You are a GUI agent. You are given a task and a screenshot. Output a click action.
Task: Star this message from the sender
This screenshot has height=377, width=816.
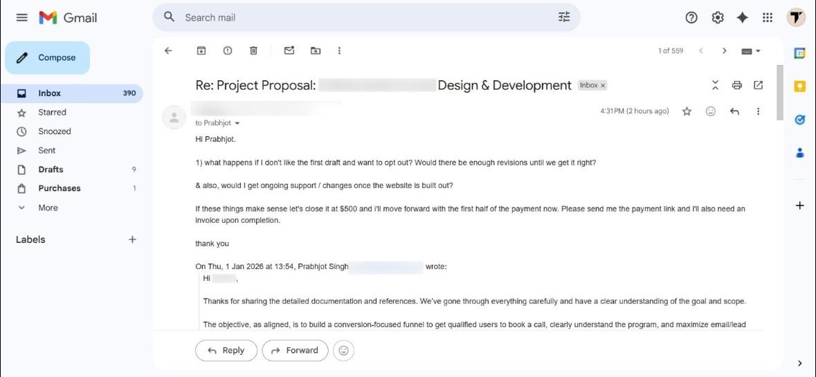687,111
